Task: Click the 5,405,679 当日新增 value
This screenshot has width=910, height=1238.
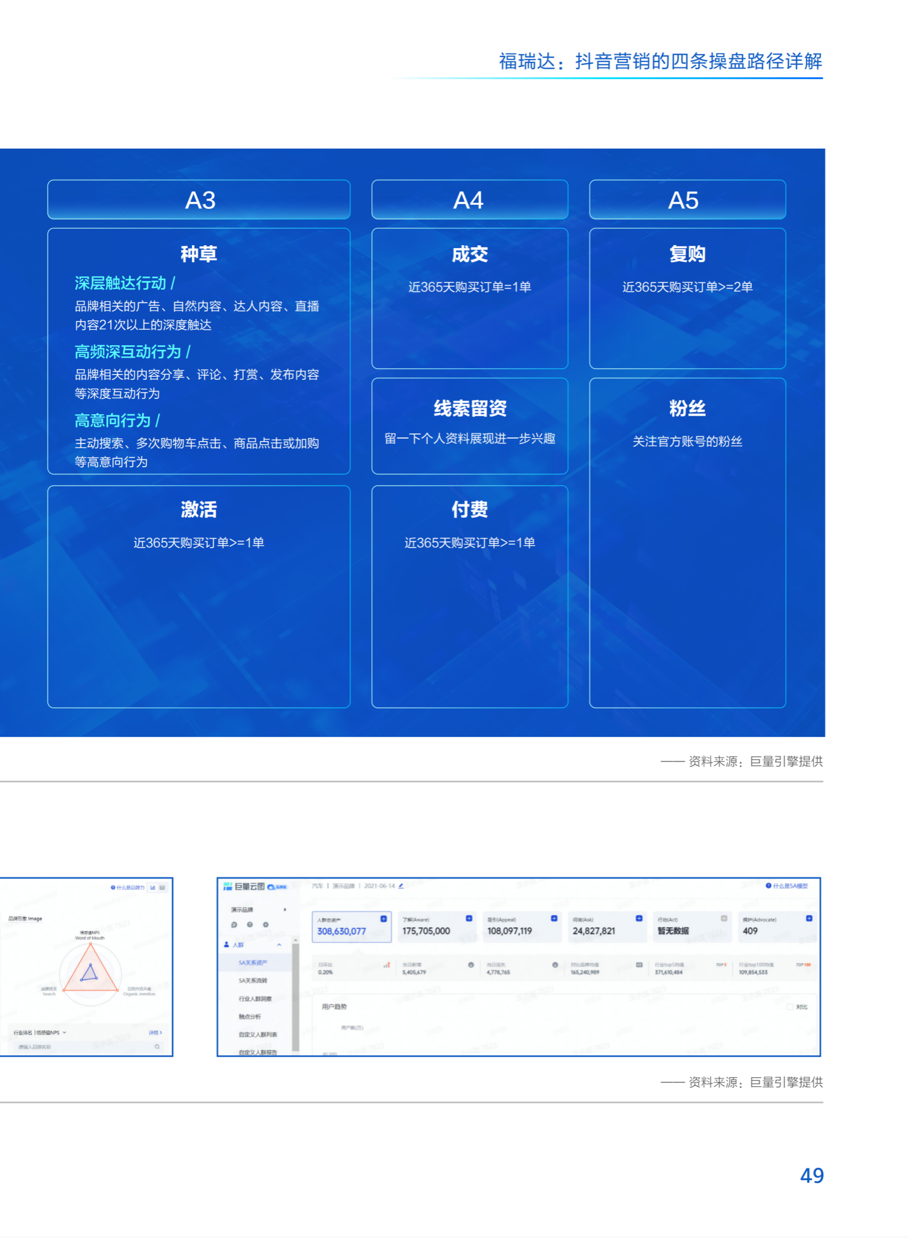Action: click(414, 973)
